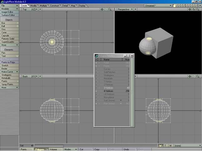202x151 pixels.
Task: Select the Cone object tool
Action: click(9, 32)
